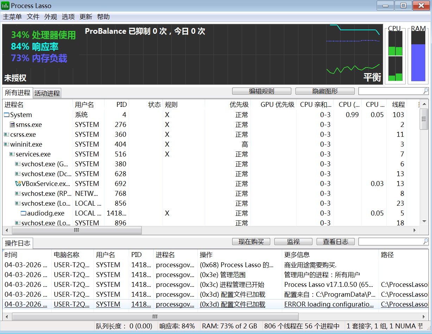The width and height of the screenshot is (432, 334).
Task: Open the 选项 menu
Action: point(68,17)
